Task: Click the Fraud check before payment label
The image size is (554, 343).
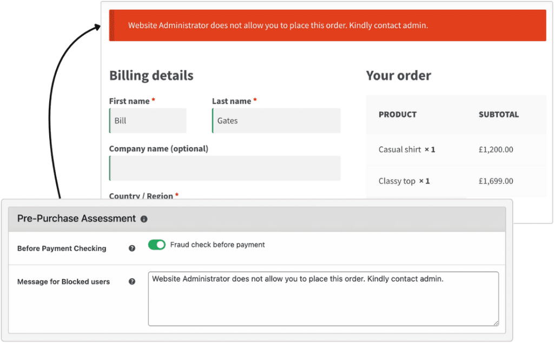Action: (x=217, y=245)
